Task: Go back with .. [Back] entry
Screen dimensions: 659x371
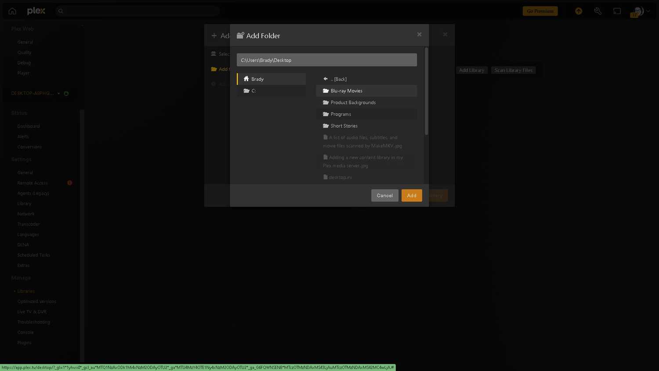Action: pos(366,79)
